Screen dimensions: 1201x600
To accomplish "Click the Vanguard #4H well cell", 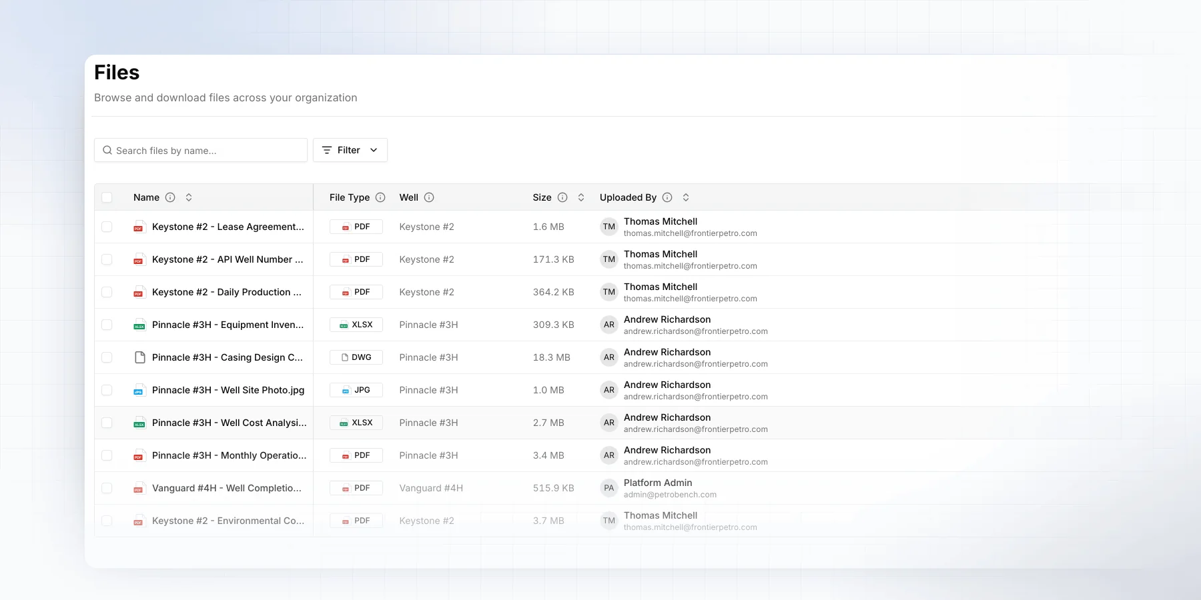I will 431,488.
